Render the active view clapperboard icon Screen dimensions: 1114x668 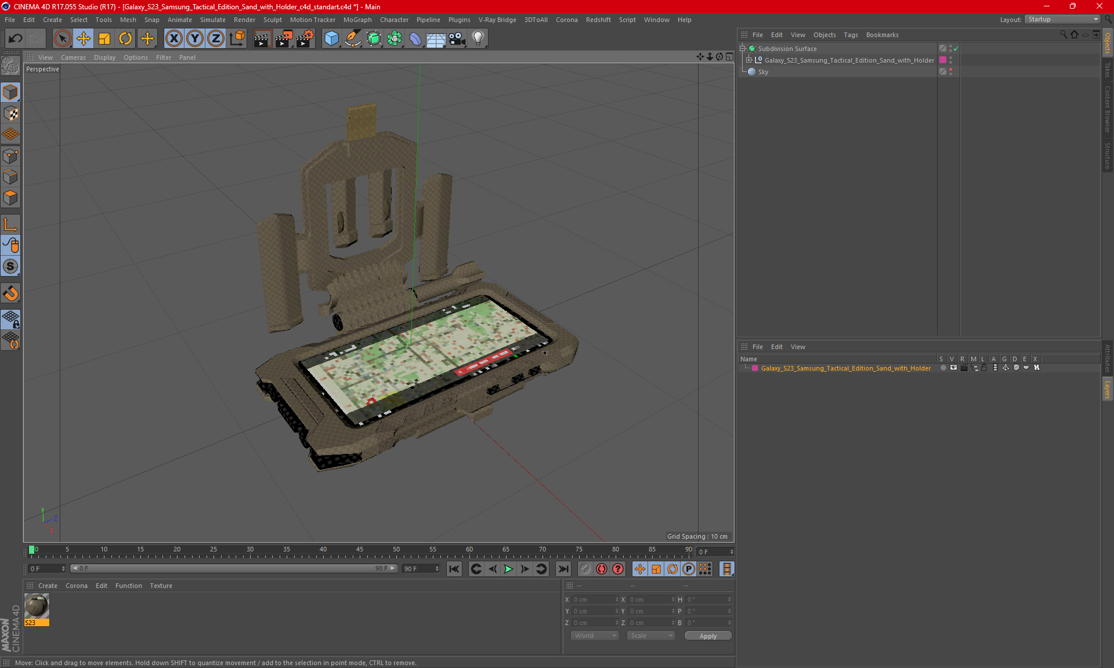262,38
